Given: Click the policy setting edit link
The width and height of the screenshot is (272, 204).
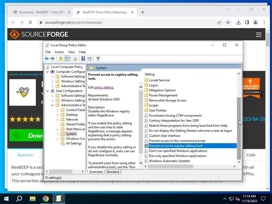Looking at the screenshot, I should (104, 87).
